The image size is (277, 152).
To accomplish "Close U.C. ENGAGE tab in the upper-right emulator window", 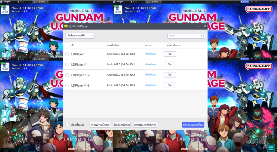I will pos(160,2).
